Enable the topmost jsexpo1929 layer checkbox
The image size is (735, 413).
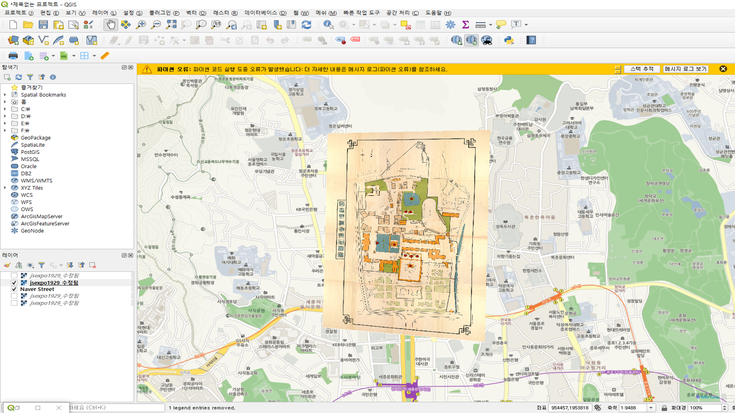[x=14, y=276]
